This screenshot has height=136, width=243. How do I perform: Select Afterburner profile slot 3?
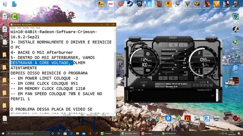[201, 85]
